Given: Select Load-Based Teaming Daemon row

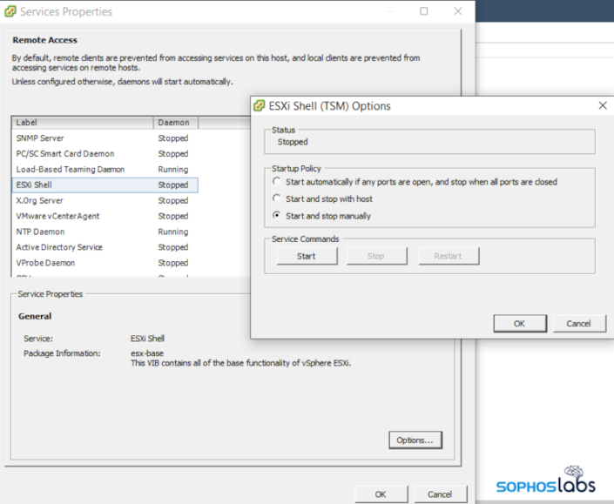Looking at the screenshot, I should pyautogui.click(x=70, y=170).
